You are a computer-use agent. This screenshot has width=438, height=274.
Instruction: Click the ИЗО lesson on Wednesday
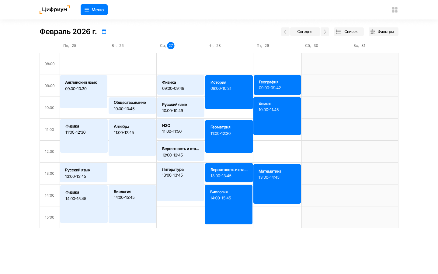coord(181,128)
